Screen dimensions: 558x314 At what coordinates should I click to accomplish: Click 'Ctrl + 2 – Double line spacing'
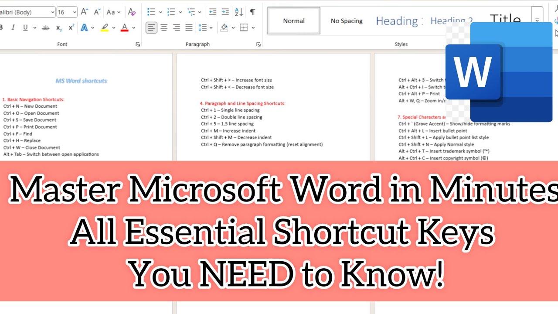(231, 117)
